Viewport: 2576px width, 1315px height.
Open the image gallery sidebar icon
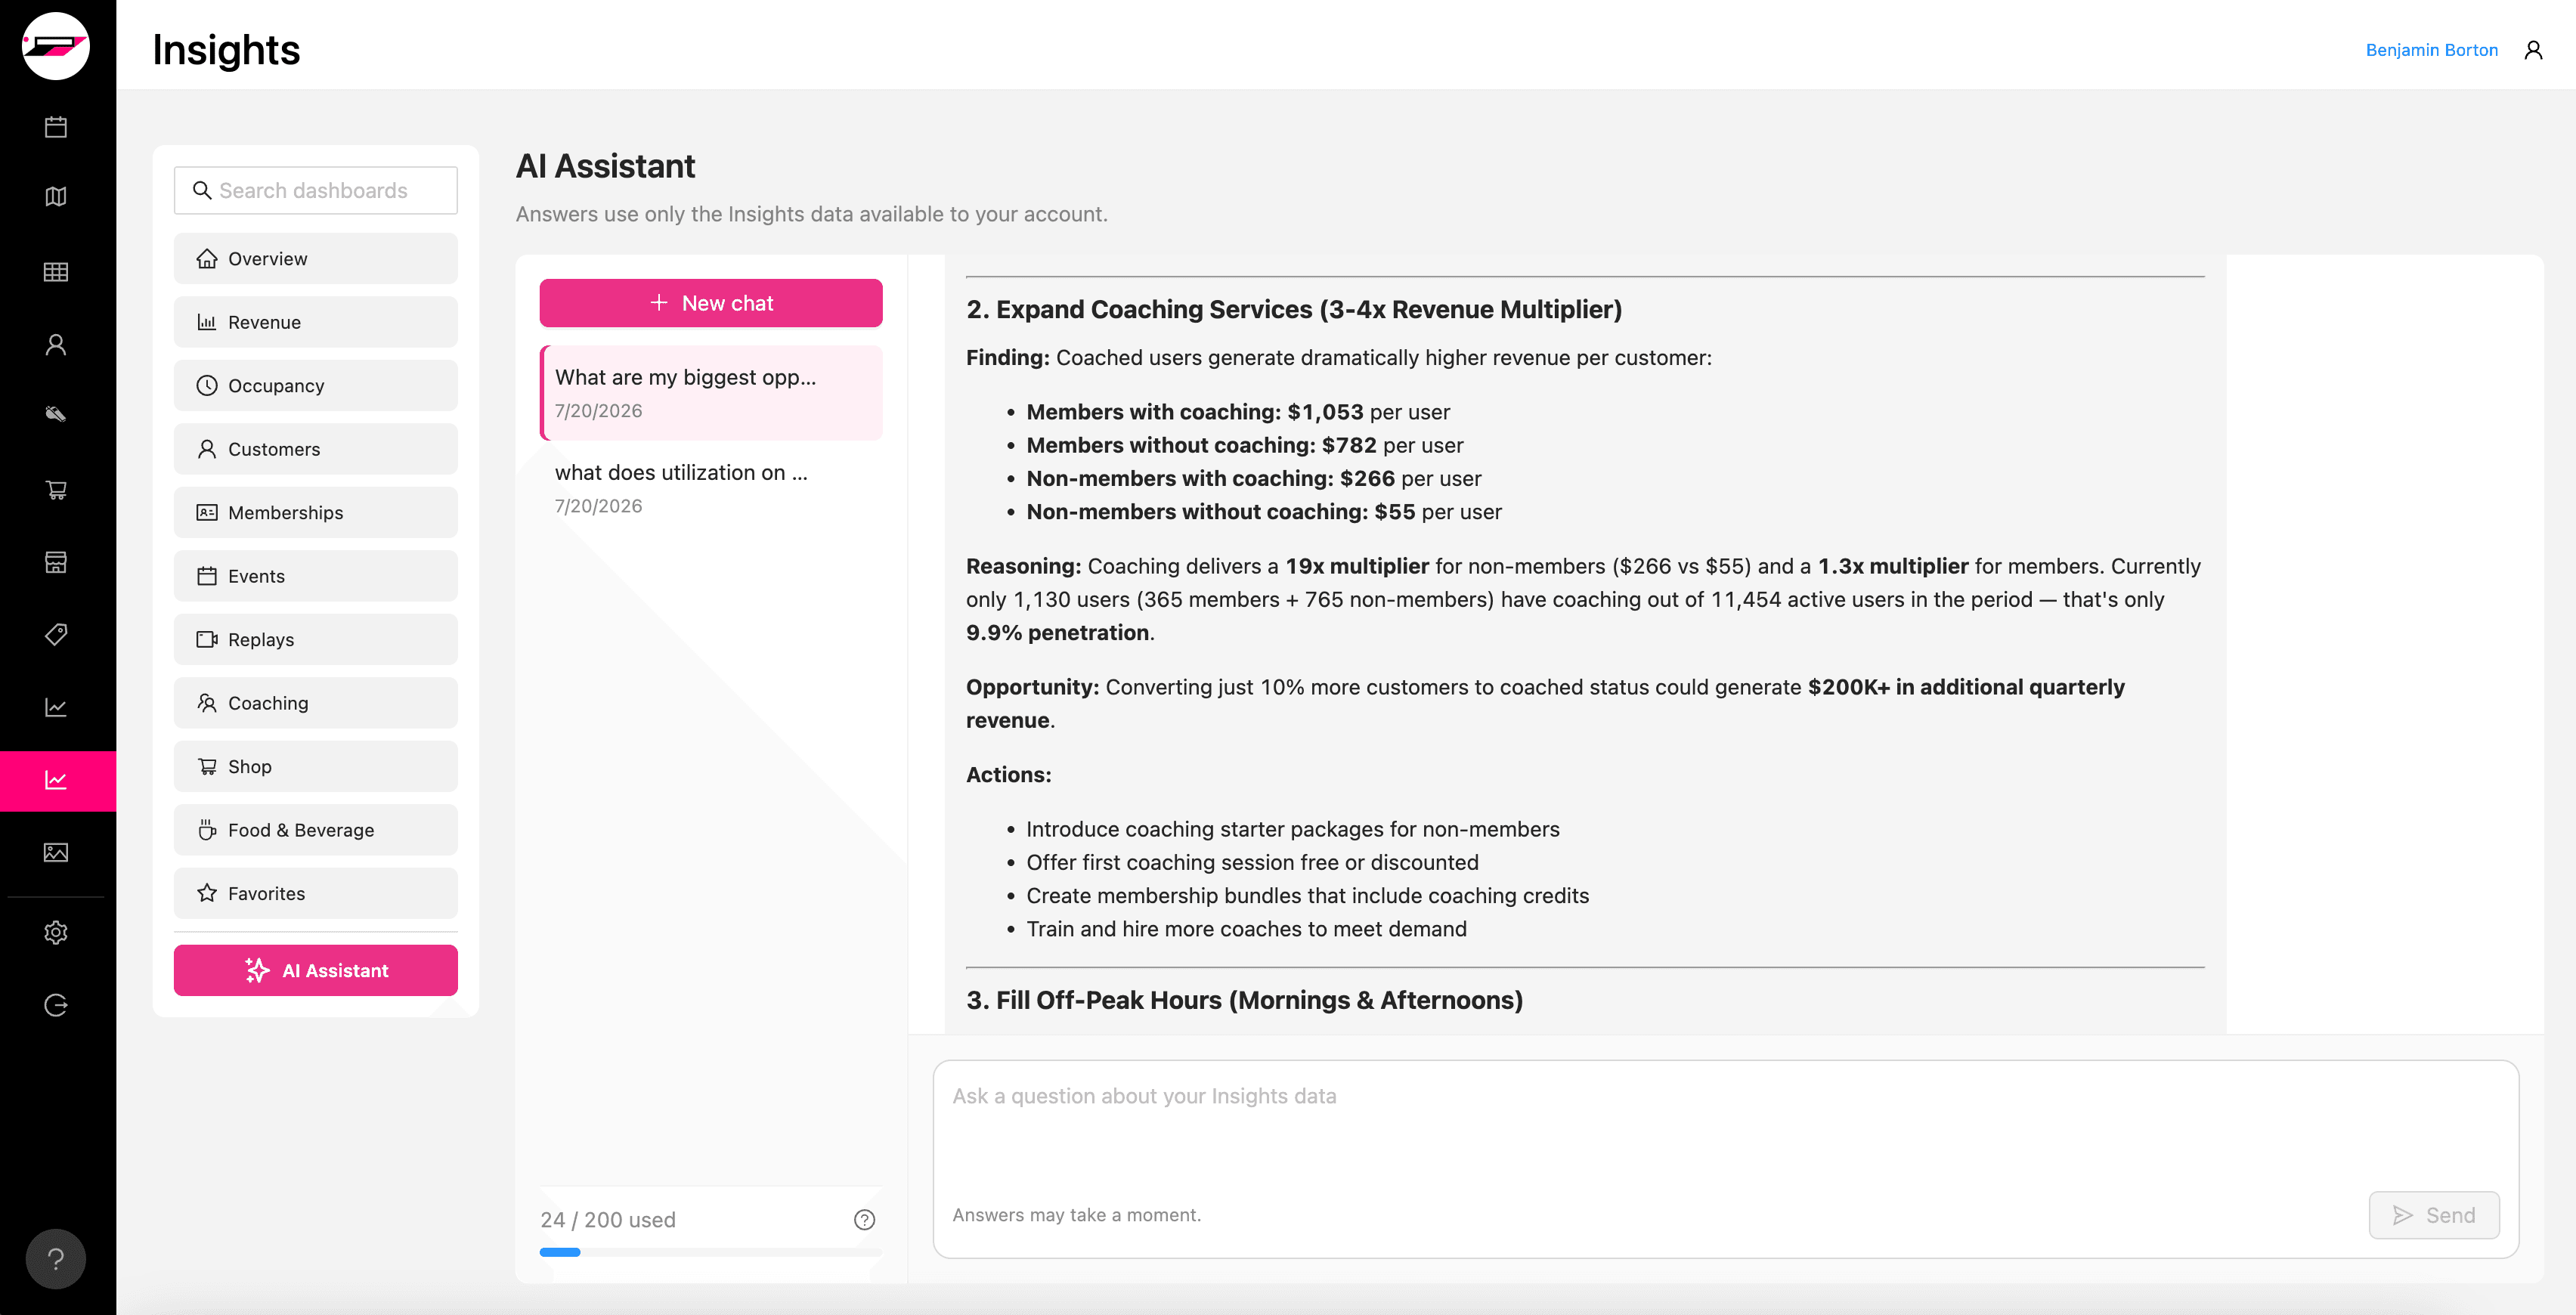[x=56, y=852]
